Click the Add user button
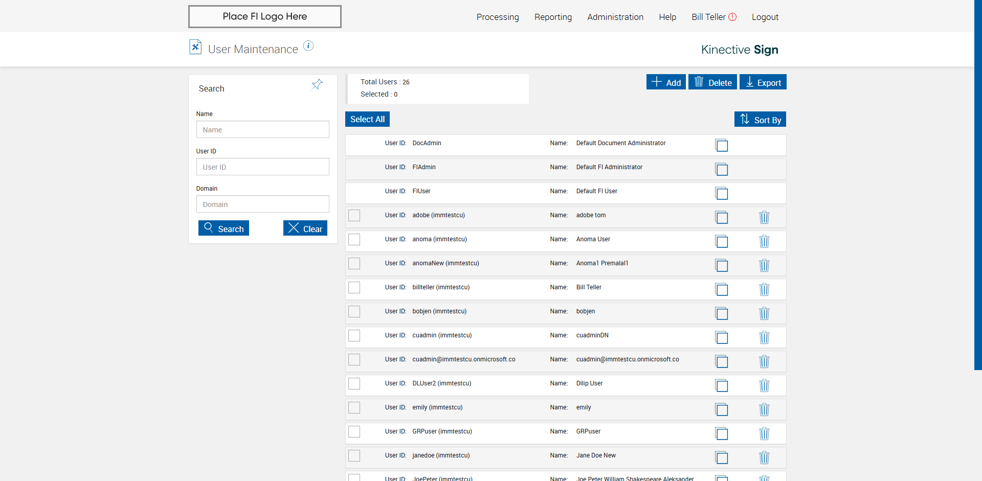982x481 pixels. [666, 82]
